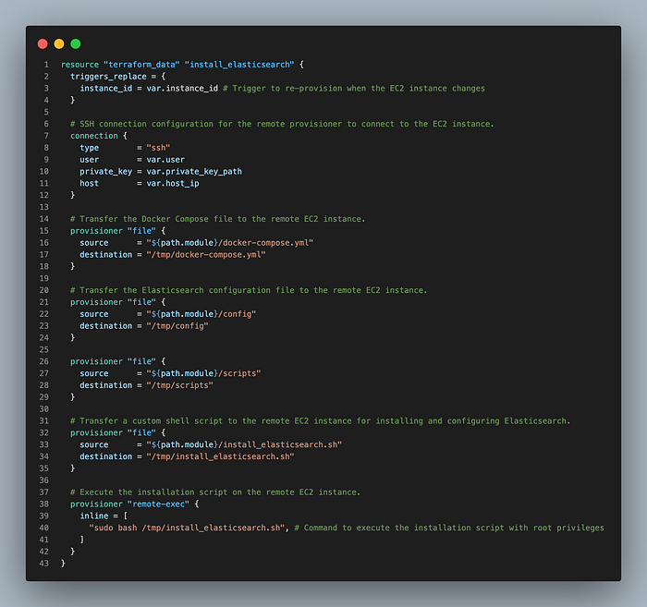This screenshot has width=647, height=607.
Task: Click the connection block keyword
Action: click(x=94, y=136)
